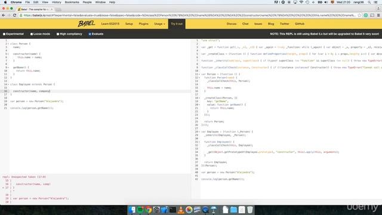
Task: Open the Bookmarks menu
Action: click(72, 2)
